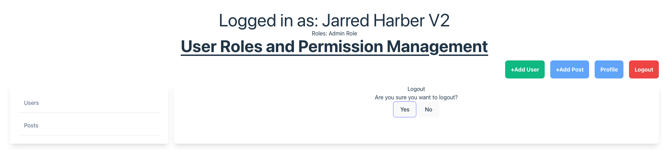Screen dimensions: 663x150
Task: Confirm logout by clicking Yes
Action: tap(405, 109)
